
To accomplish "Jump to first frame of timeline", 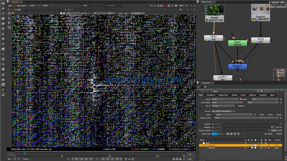I will click(x=76, y=159).
